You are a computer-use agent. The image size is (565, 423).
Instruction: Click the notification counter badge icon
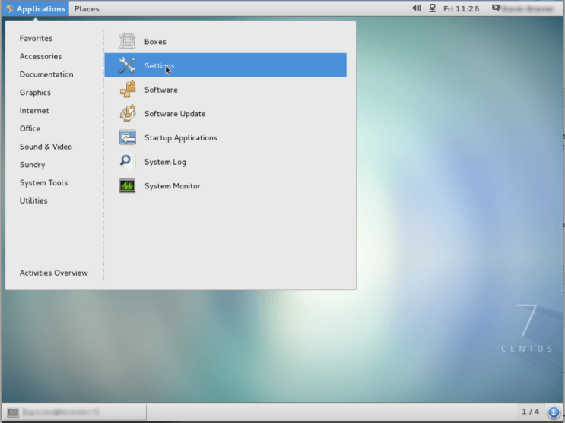click(554, 412)
